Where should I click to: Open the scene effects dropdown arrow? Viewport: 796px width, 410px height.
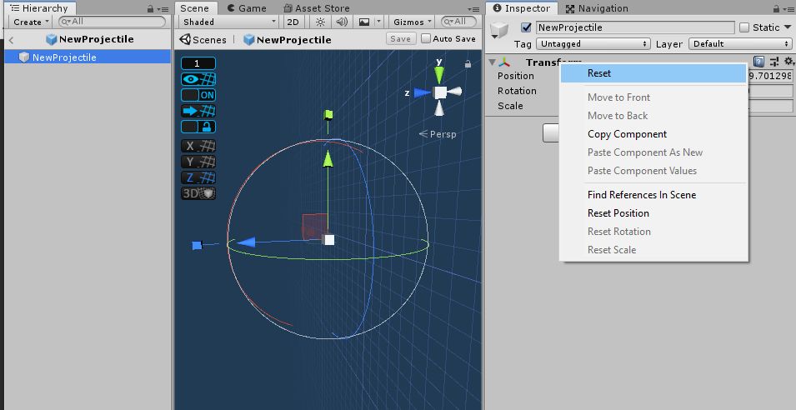pos(378,22)
